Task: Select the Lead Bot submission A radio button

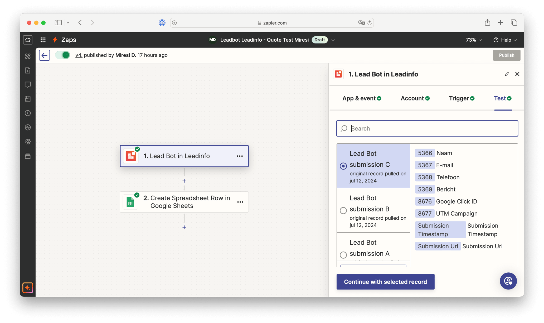Action: point(343,255)
